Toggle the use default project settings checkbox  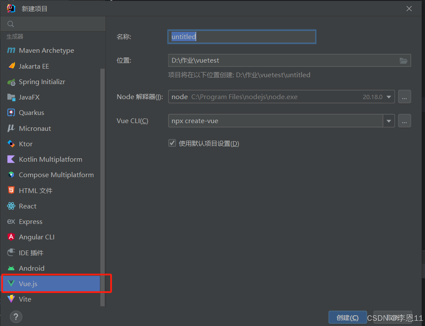click(x=172, y=143)
